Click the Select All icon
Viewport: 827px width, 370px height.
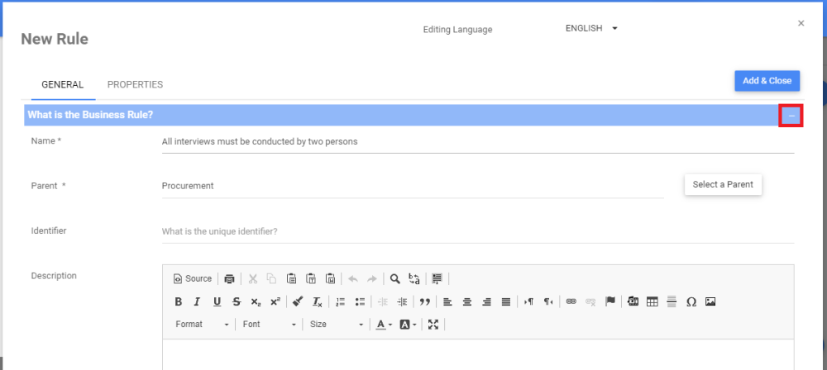437,279
